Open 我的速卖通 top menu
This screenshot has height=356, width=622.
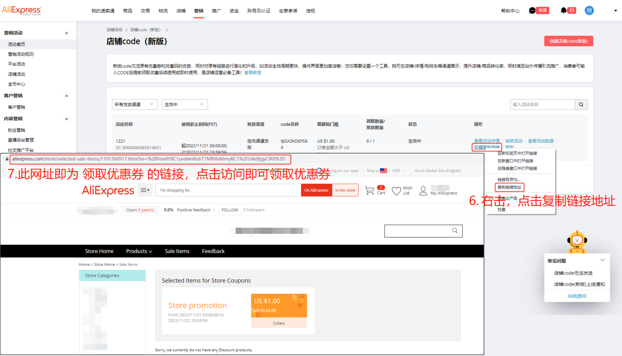coord(103,11)
